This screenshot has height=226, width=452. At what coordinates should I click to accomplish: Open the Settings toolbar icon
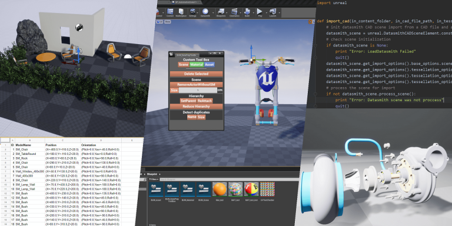tap(193, 12)
